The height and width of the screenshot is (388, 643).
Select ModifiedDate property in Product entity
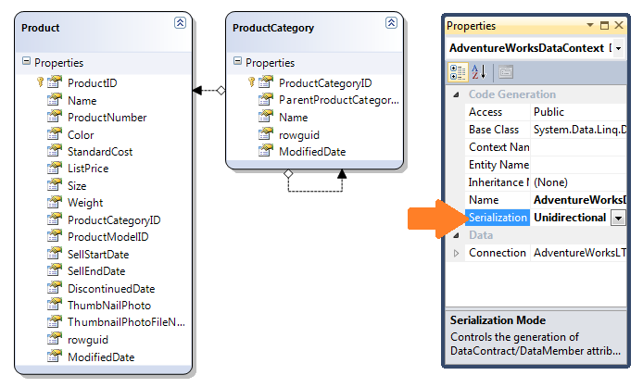pos(101,357)
